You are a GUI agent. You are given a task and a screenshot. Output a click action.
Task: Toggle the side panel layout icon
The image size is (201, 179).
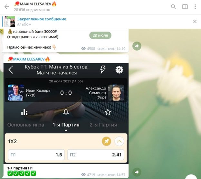pos(185,7)
